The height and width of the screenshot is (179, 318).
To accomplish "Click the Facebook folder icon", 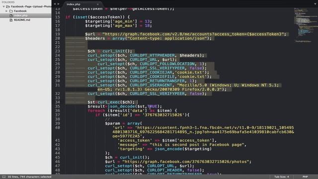I will point(11,11).
